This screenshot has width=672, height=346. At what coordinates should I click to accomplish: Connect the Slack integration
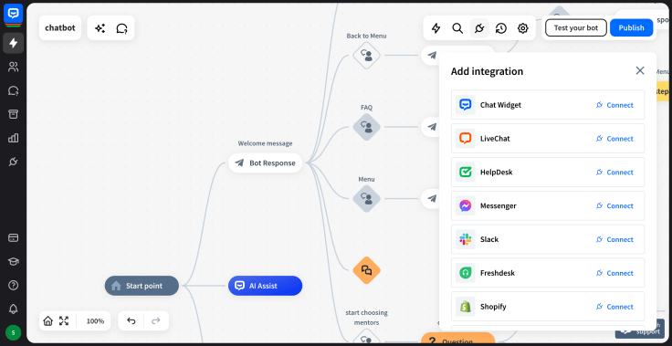[x=614, y=239]
